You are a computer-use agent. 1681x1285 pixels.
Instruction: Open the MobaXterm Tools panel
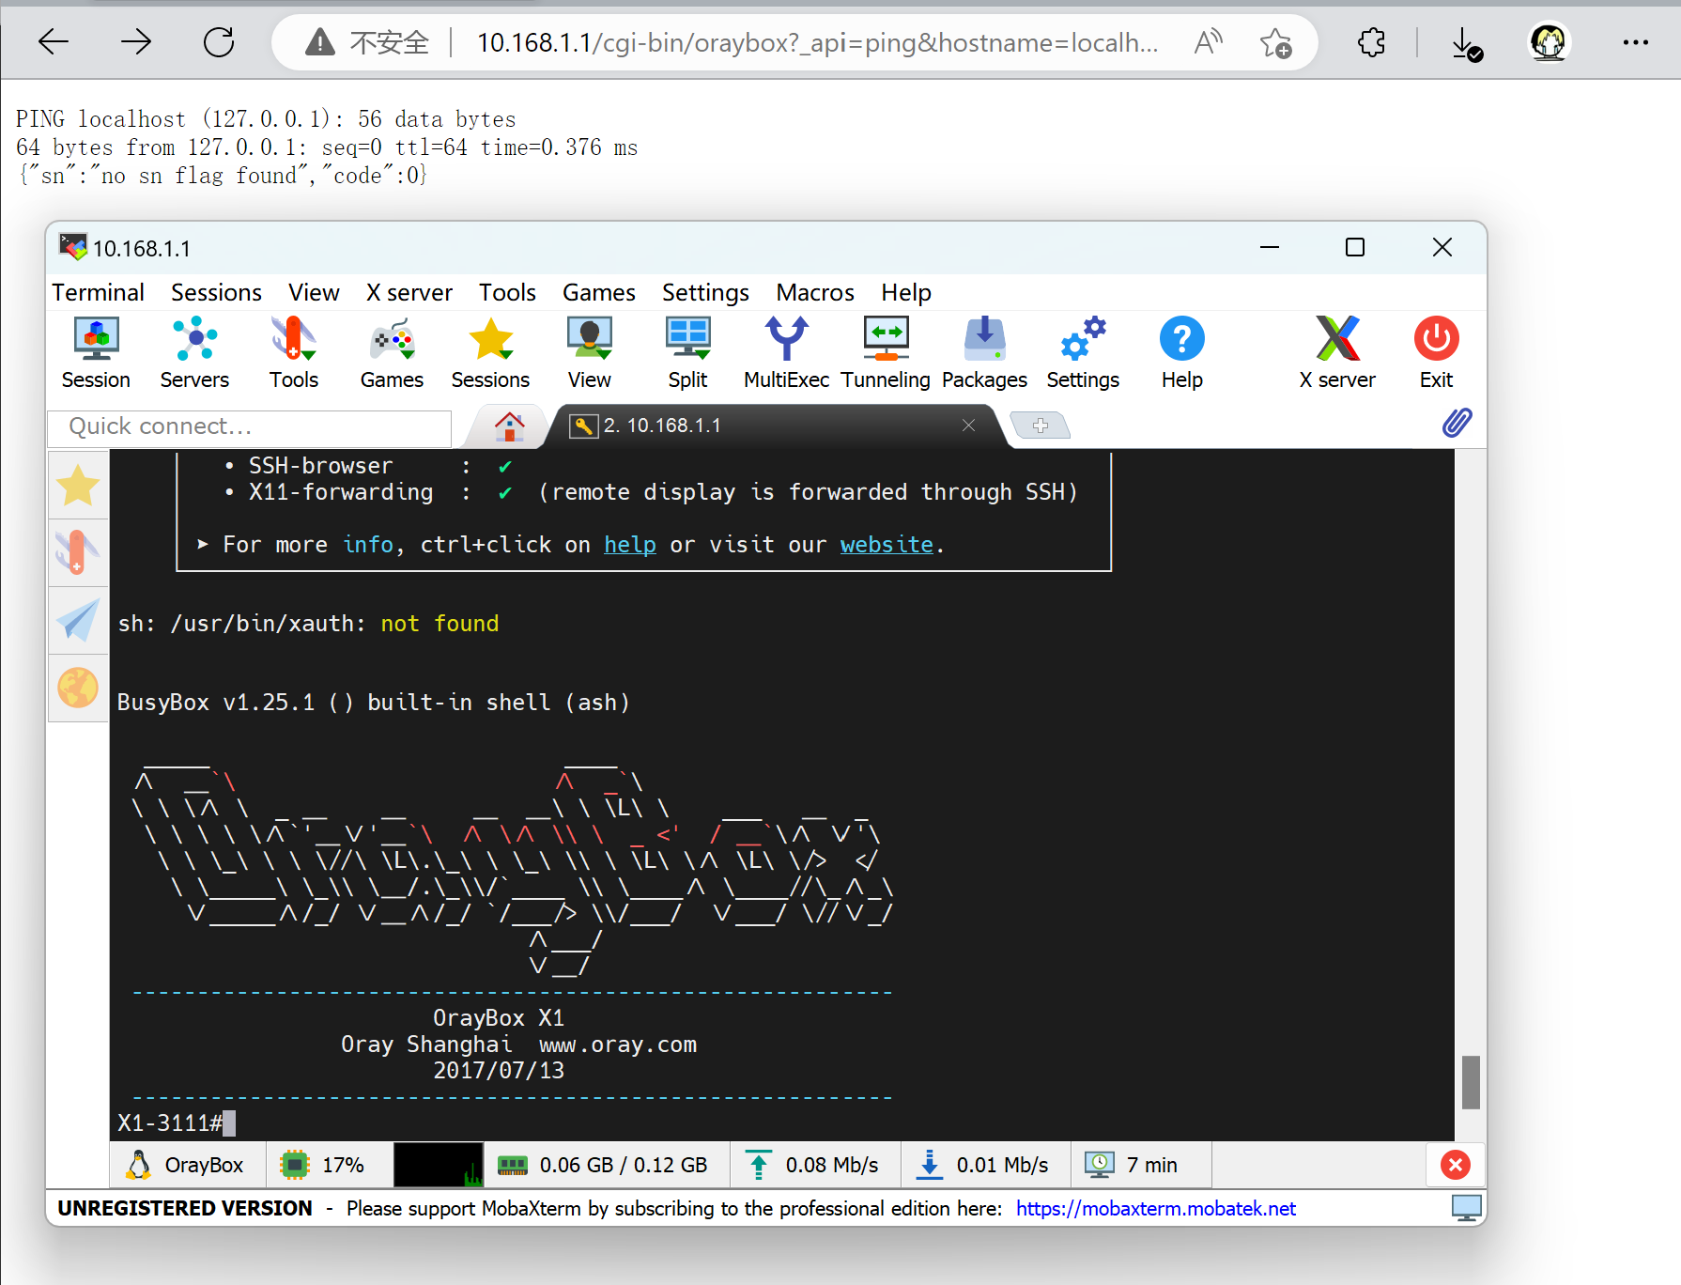[293, 352]
